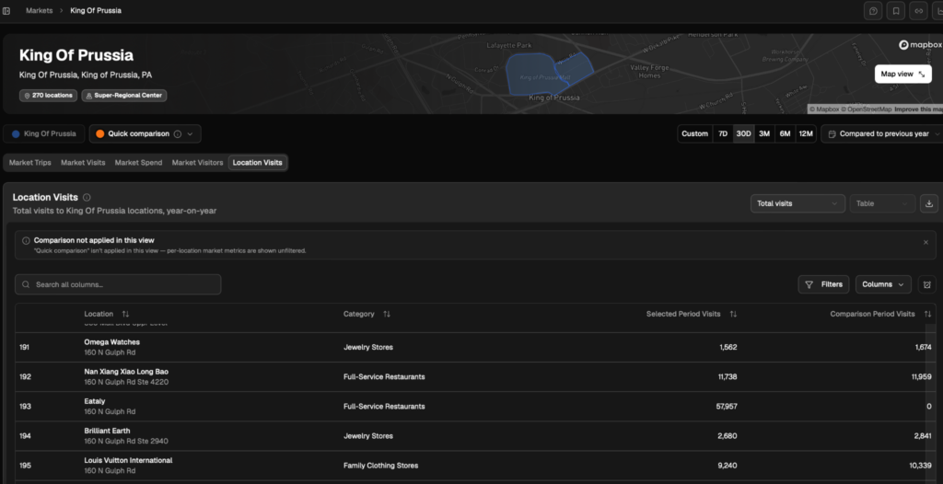Image resolution: width=943 pixels, height=484 pixels.
Task: Click the Omega Watches location name
Action: tap(111, 342)
